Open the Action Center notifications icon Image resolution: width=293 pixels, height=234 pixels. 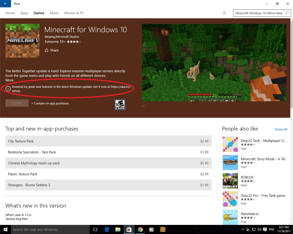point(265,229)
